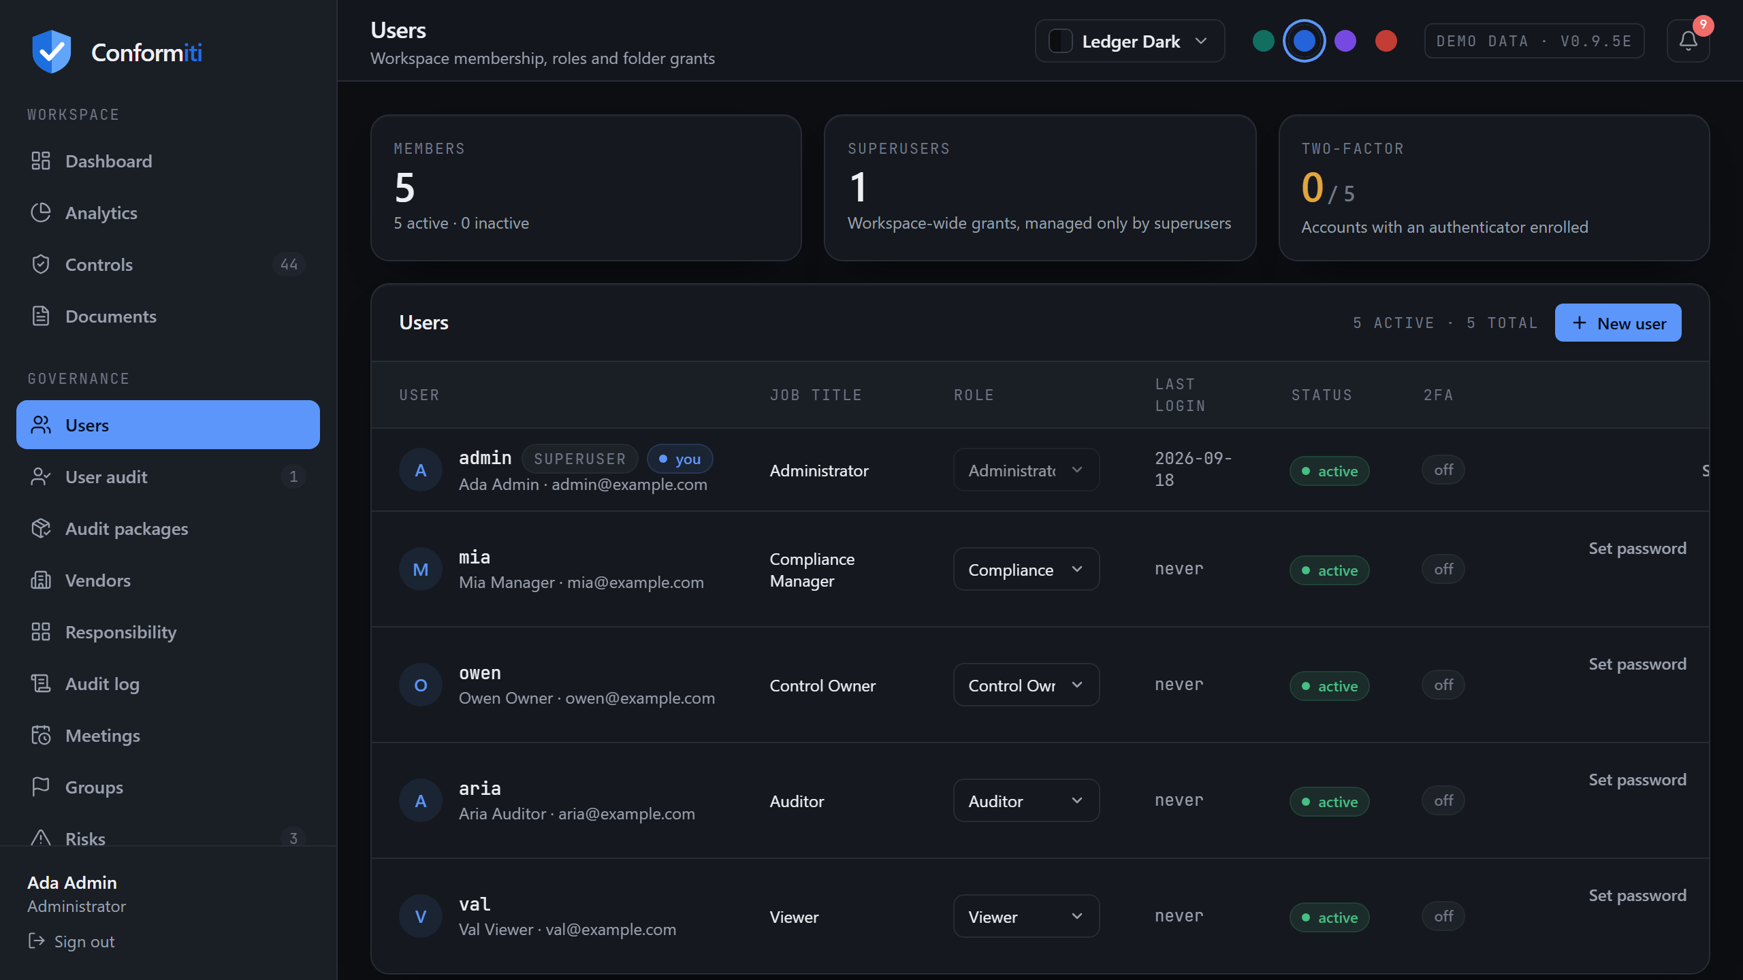The width and height of the screenshot is (1743, 980).
Task: Open aria's Auditor role dropdown
Action: (x=1026, y=800)
